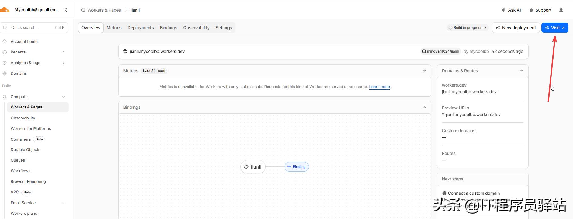Click the Domains globe icon in sidebar
This screenshot has height=219, width=573.
click(x=5, y=74)
